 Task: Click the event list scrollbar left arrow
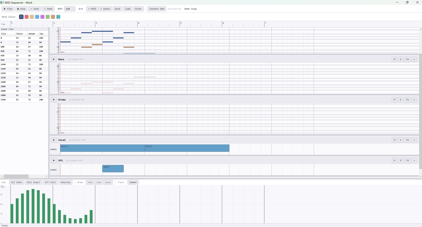(x=2, y=176)
